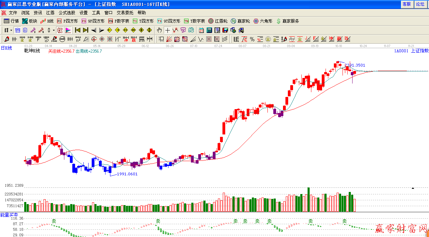The width and height of the screenshot is (429, 237).
Task: Open the 行情 quotes view
Action: pyautogui.click(x=11, y=21)
